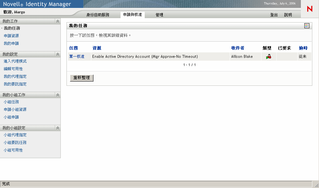This screenshot has height=188, width=319.
Task: Click 進入代理模式 link
Action: pos(15,61)
